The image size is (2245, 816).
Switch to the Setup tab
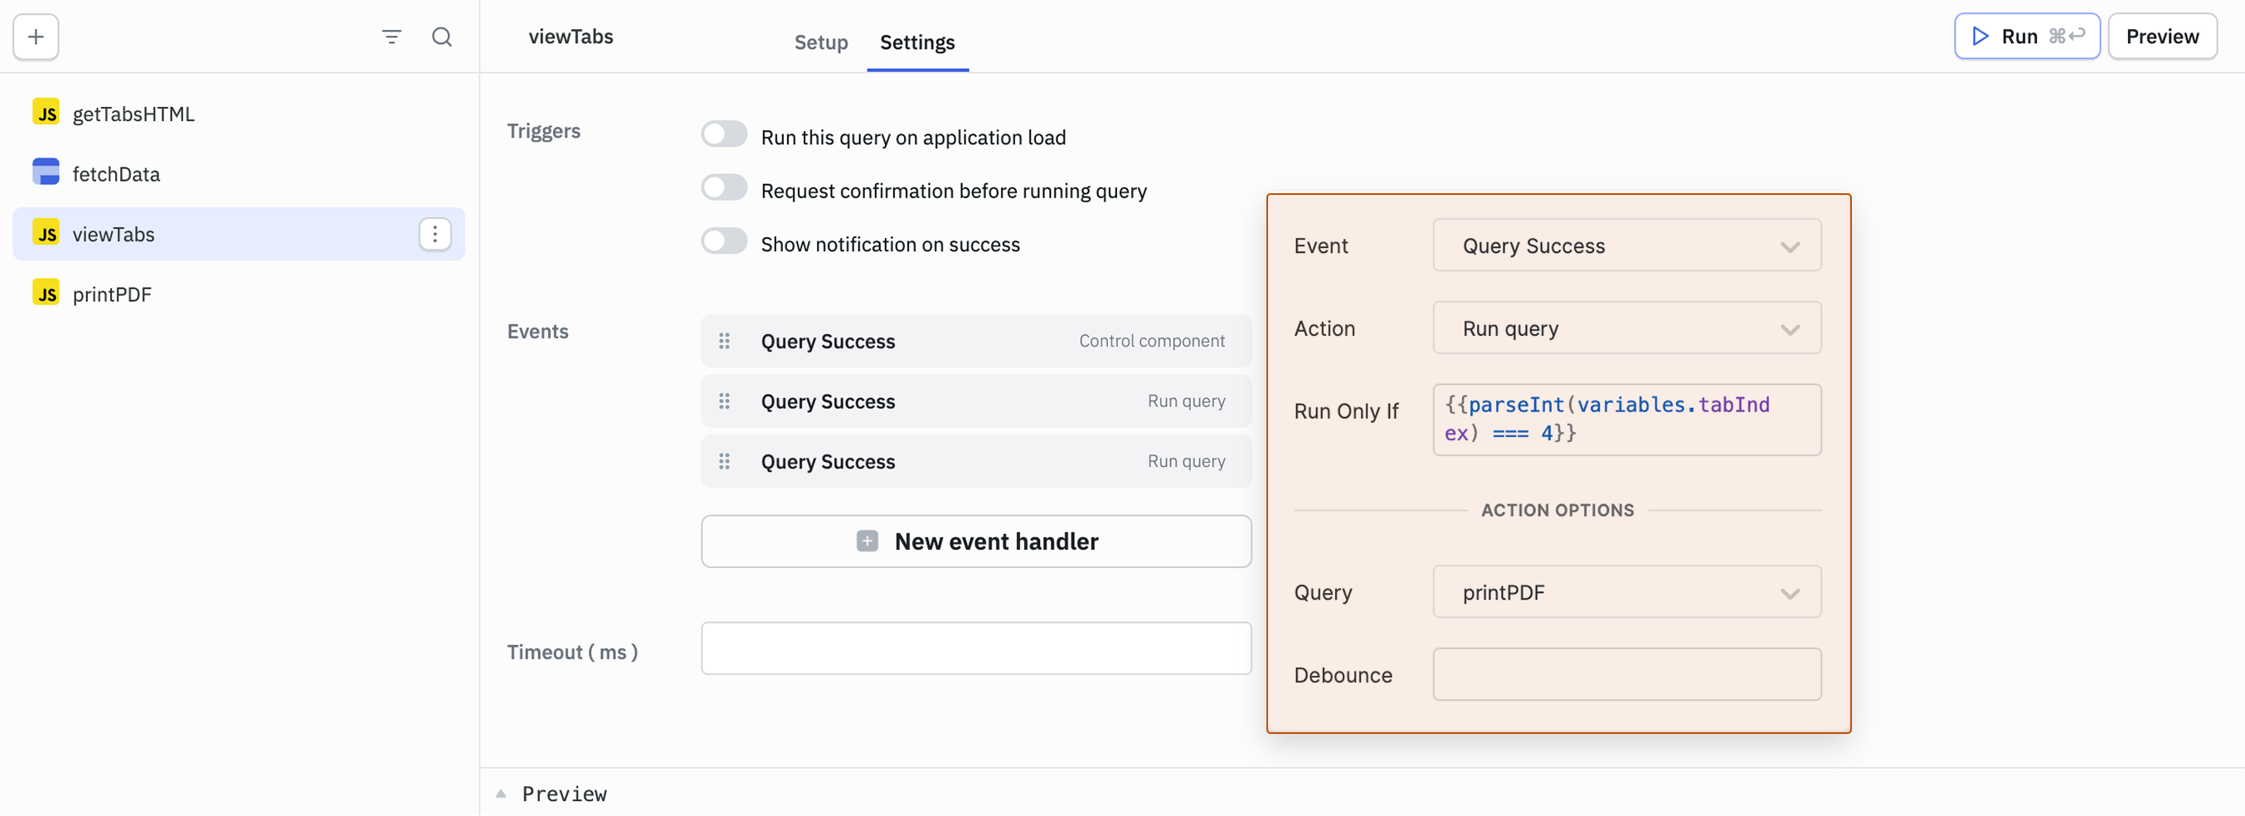click(820, 41)
